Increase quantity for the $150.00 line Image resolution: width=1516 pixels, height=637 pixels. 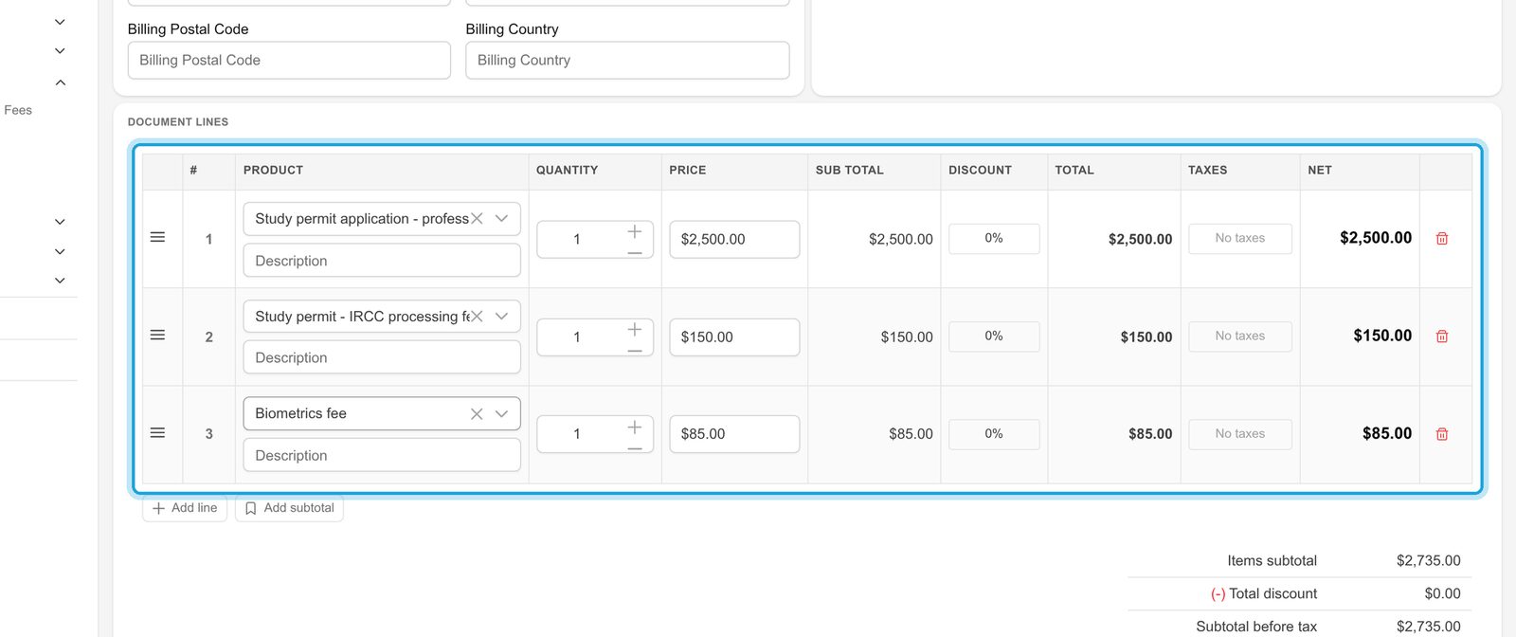[x=635, y=329]
